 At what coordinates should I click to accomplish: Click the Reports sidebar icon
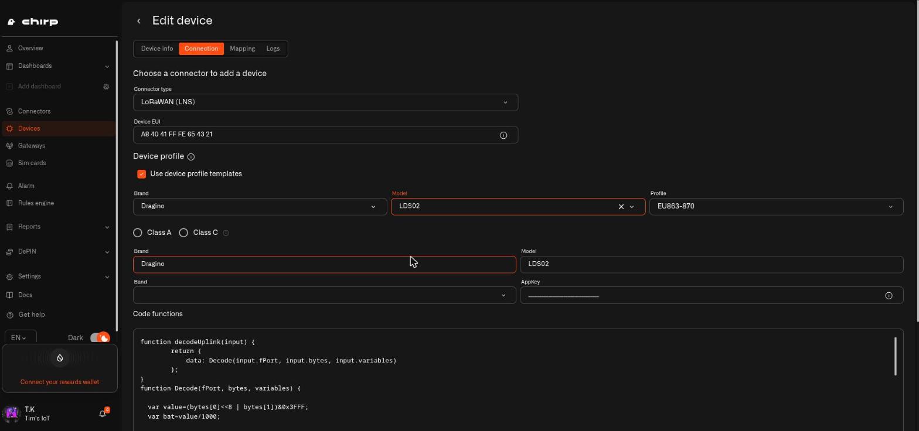(9, 227)
